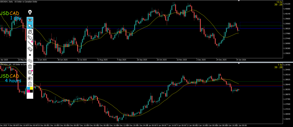Pick the magenta color swatch
This screenshot has height=127, width=293.
[x=28, y=91]
